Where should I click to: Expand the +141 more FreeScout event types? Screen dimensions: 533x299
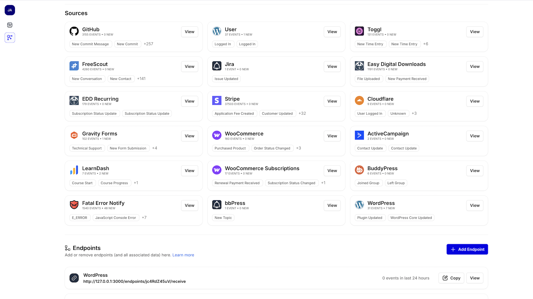coord(141,79)
